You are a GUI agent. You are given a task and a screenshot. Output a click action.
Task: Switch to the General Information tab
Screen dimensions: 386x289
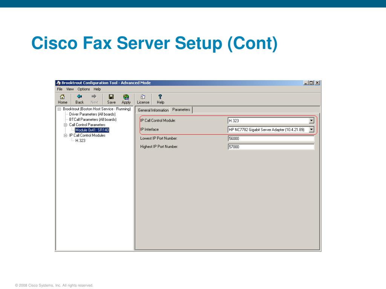[153, 110]
